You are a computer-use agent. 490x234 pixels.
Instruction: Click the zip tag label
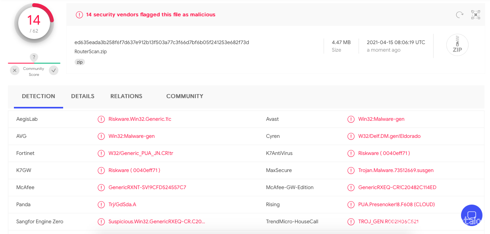80,62
